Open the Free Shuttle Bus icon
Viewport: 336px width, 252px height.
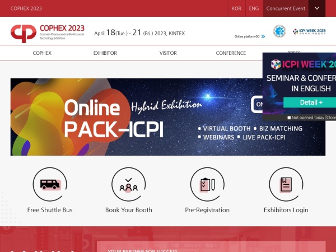tap(50, 184)
